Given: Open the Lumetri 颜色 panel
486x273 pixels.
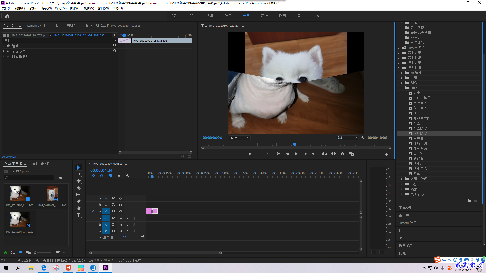Looking at the screenshot, I should tap(407, 223).
